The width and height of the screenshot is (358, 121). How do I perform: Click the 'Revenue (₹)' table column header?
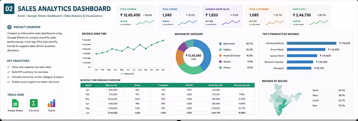point(112,85)
